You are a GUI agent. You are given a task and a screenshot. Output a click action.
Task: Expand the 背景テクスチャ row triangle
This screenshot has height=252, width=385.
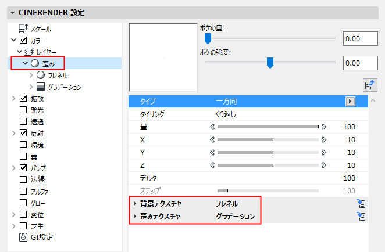(135, 203)
